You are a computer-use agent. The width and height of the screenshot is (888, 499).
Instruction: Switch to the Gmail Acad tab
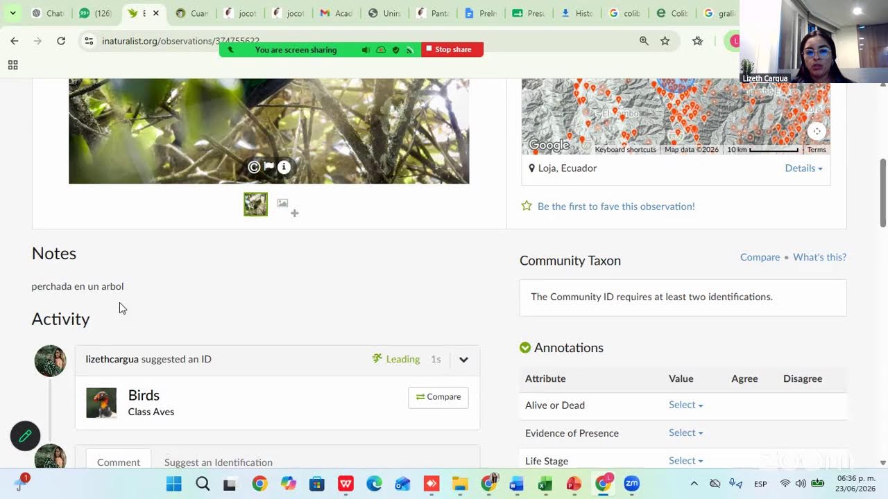tap(336, 13)
